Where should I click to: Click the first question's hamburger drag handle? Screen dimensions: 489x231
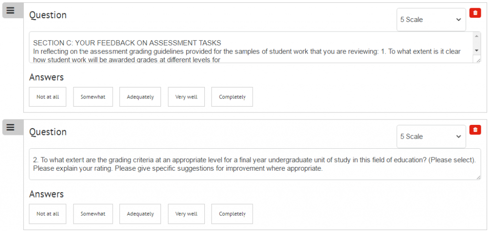[11, 11]
